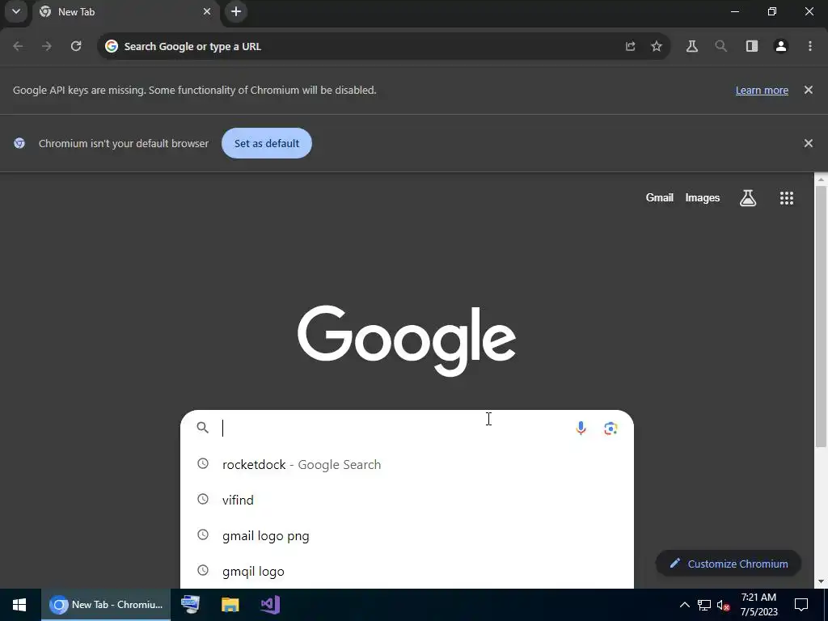
Task: Open Customize Chromium
Action: [x=729, y=564]
